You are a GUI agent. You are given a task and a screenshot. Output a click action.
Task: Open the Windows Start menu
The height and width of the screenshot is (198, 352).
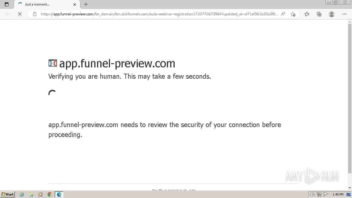coord(8,194)
